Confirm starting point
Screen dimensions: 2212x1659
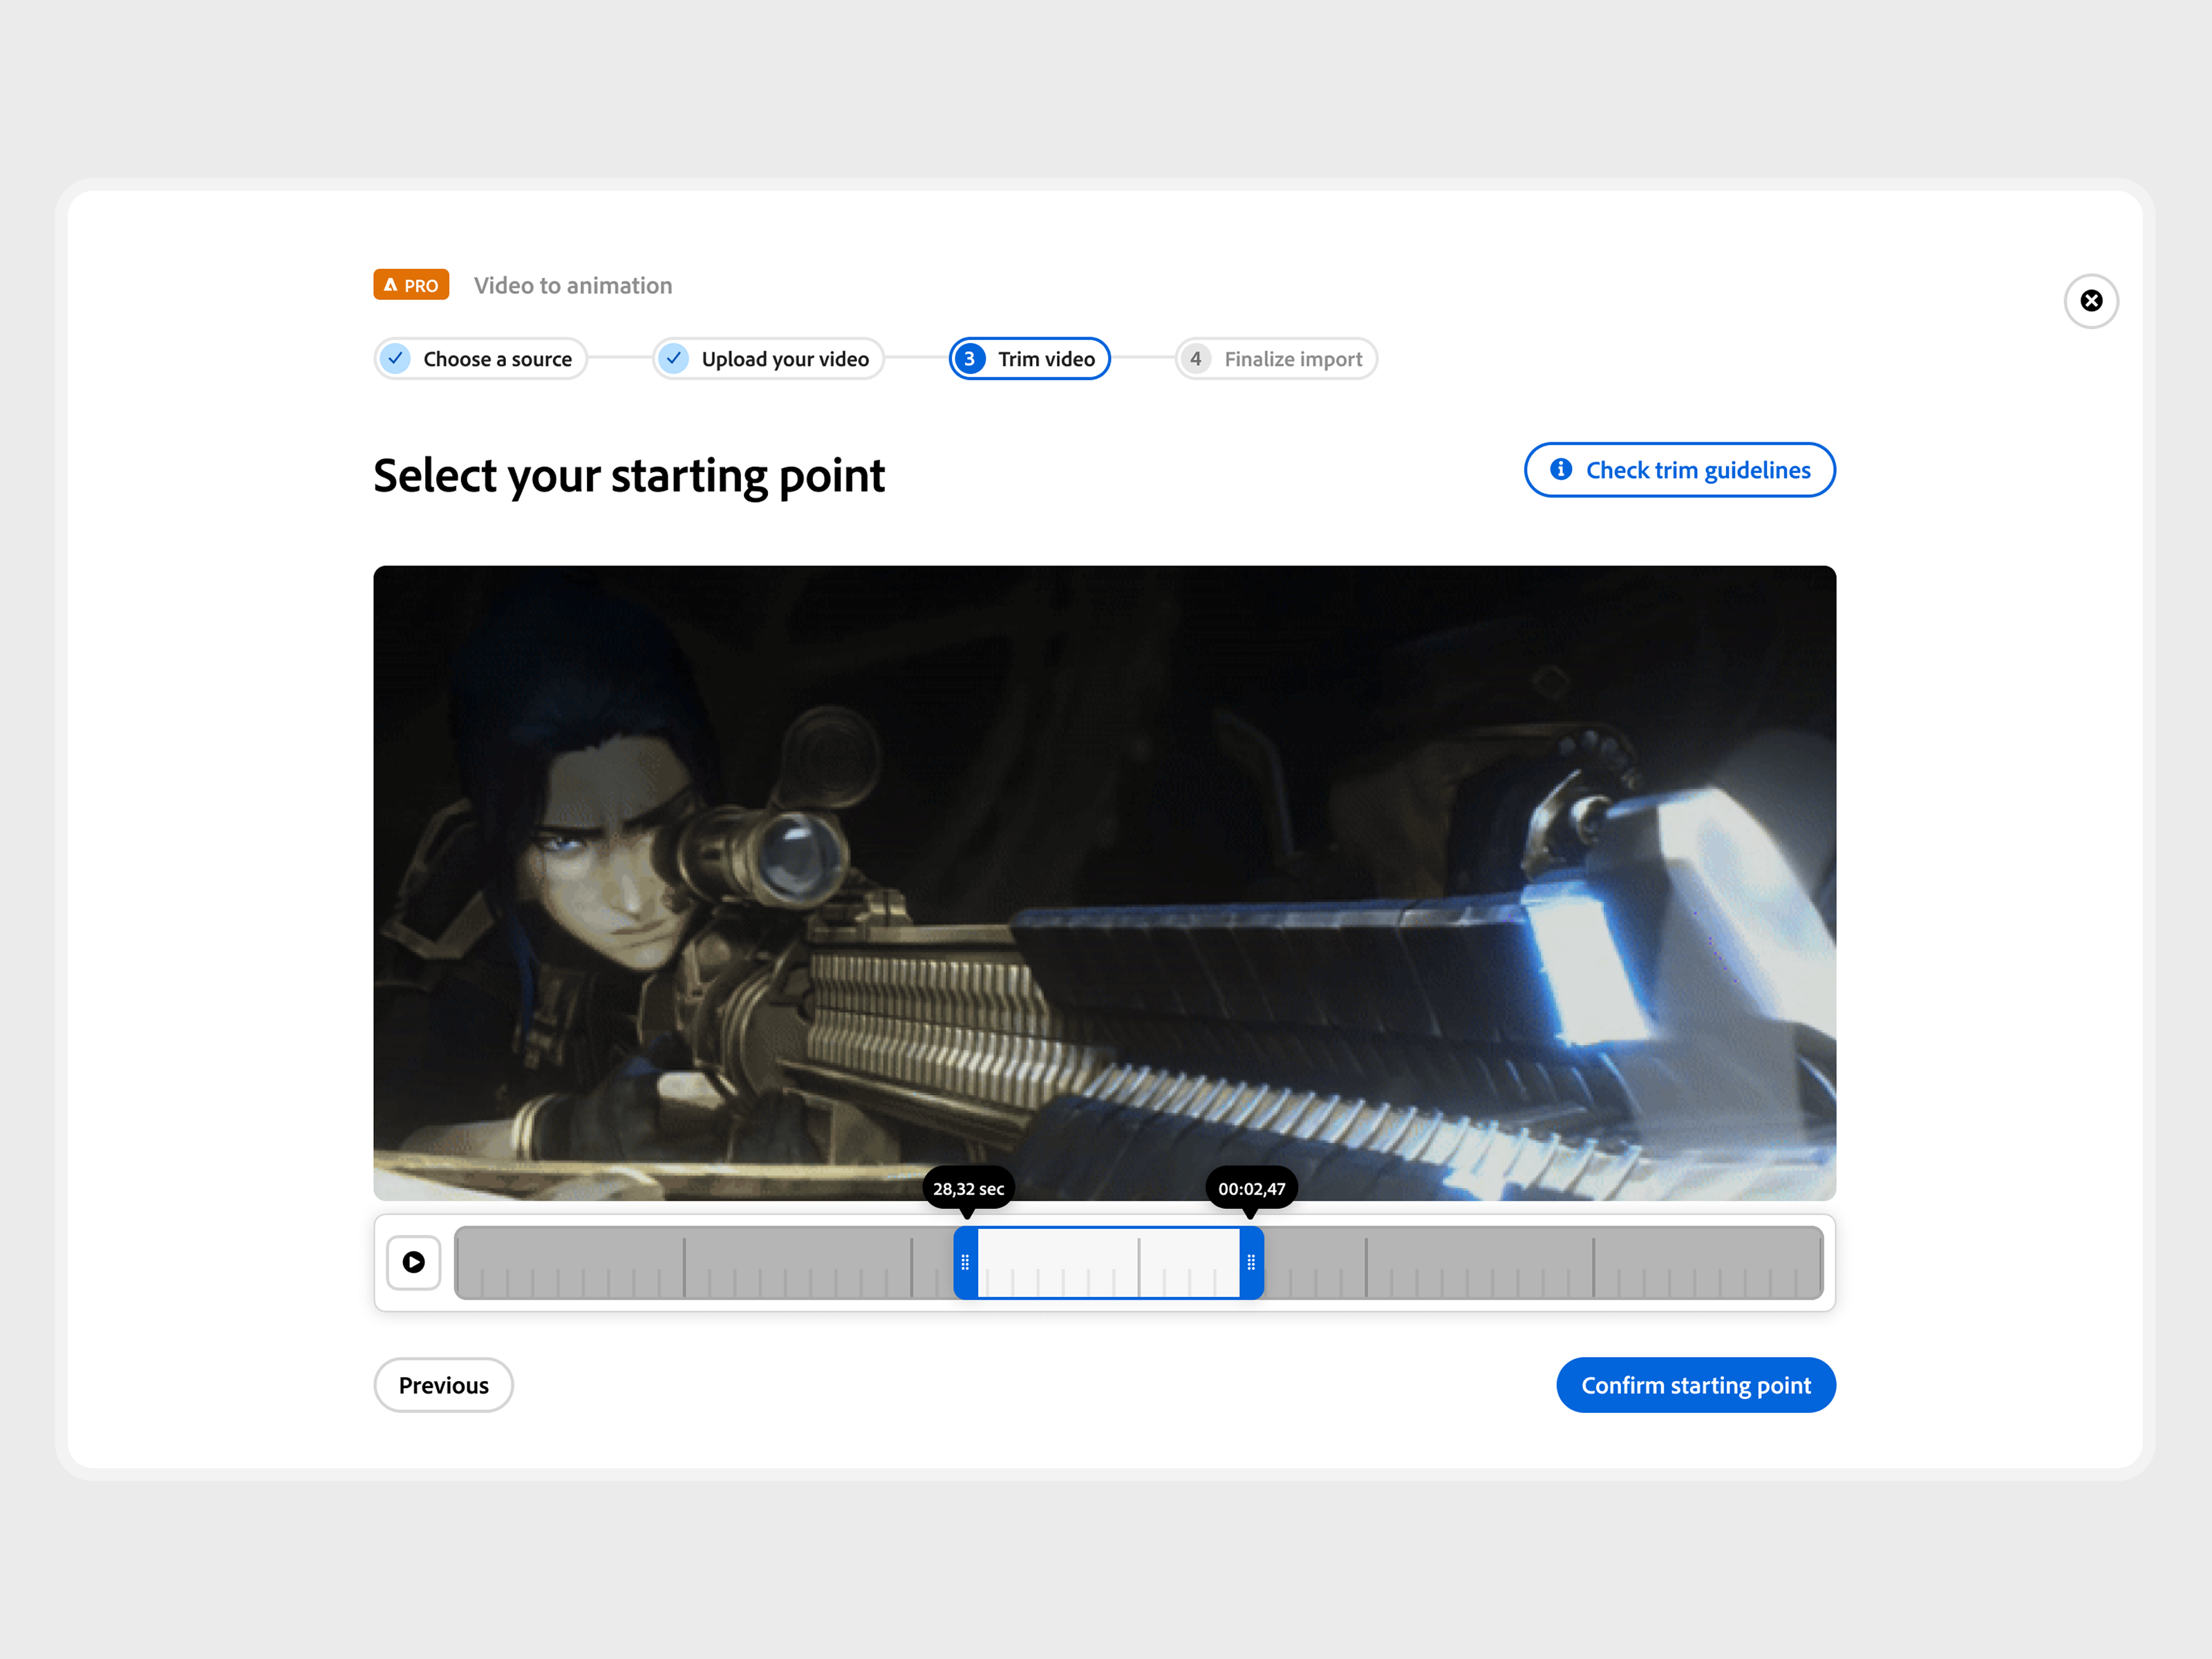point(1695,1385)
